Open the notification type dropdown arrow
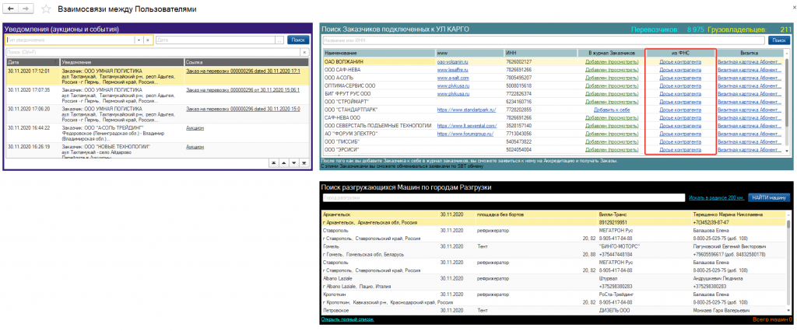 point(139,40)
